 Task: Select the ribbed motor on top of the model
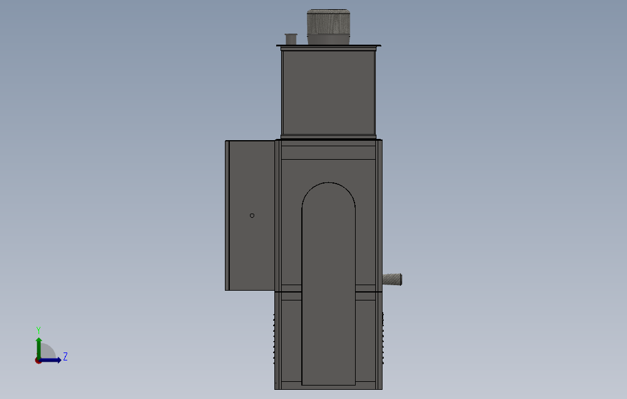328,26
